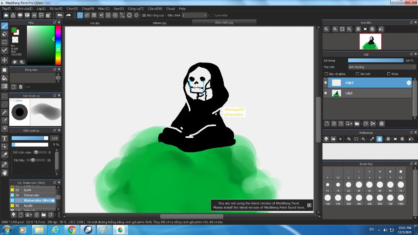Pop out the Kiểm soát cọ panel
This screenshot has height=235, width=418.
point(55,130)
